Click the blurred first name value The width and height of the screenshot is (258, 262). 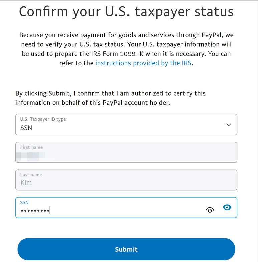click(35, 157)
